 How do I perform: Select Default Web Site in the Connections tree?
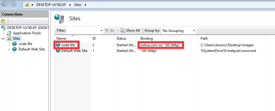click(x=32, y=49)
